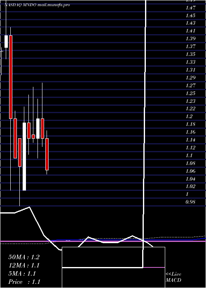Click the tiny red candle body near 1.14
206x288 pixels.
[33, 137]
